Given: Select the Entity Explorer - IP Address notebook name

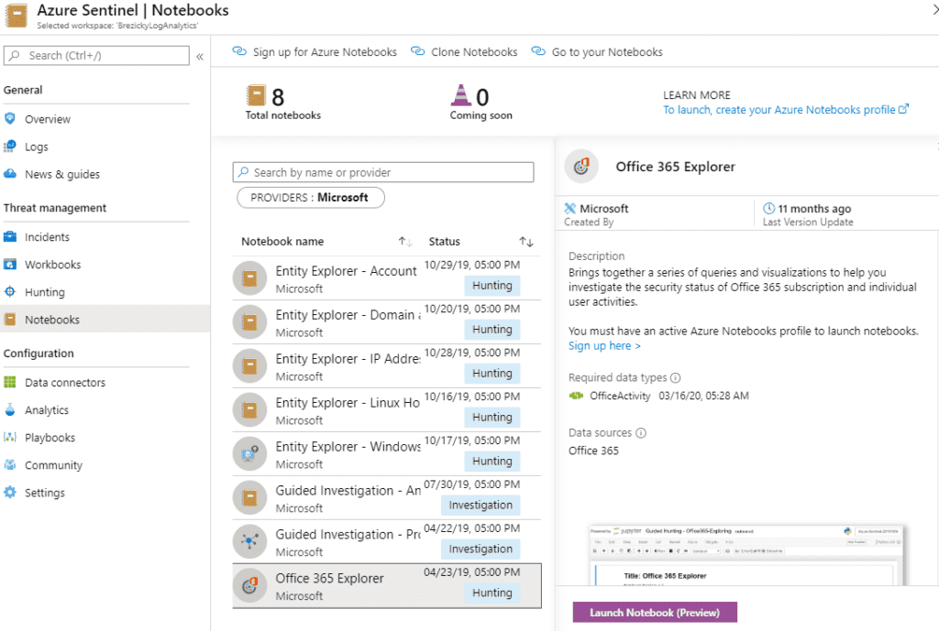Looking at the screenshot, I should pyautogui.click(x=348, y=359).
